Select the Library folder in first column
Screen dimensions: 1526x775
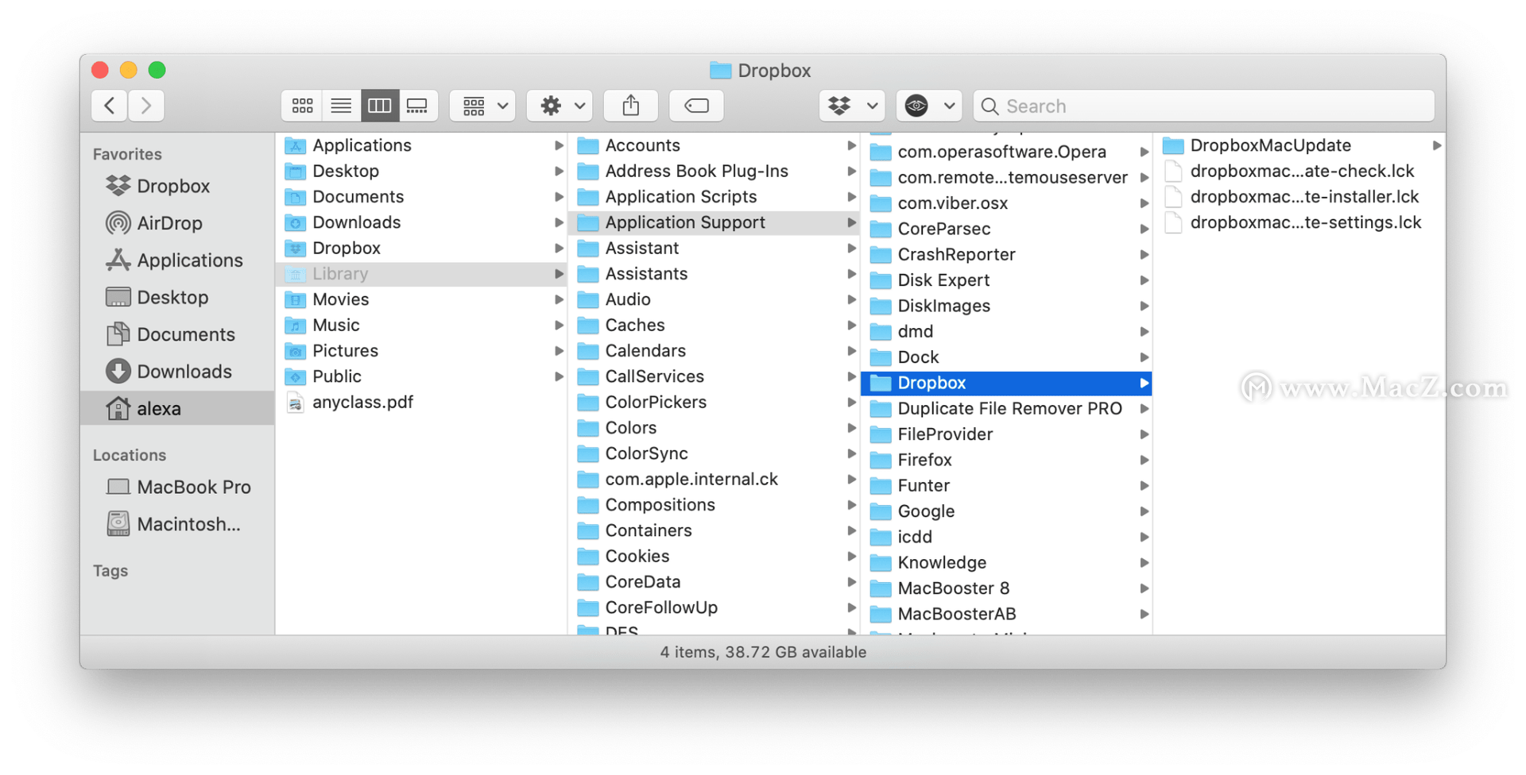[421, 273]
